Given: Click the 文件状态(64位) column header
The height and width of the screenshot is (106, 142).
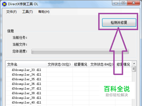Looking at the screenshot, I should click(102, 65).
